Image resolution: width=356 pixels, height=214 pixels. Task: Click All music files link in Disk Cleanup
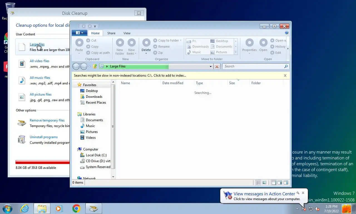[40, 78]
